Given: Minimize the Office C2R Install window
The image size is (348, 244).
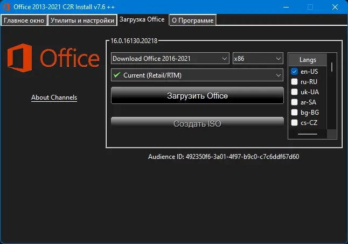Looking at the screenshot, I should [x=286, y=7].
